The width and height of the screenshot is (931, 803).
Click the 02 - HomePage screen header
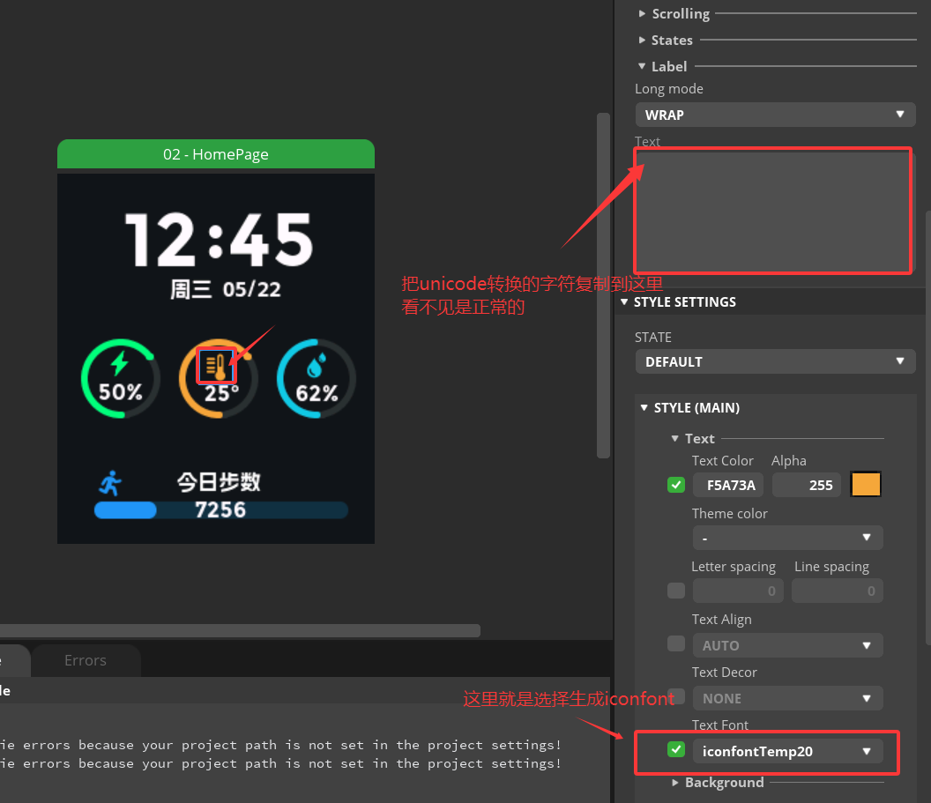click(216, 154)
